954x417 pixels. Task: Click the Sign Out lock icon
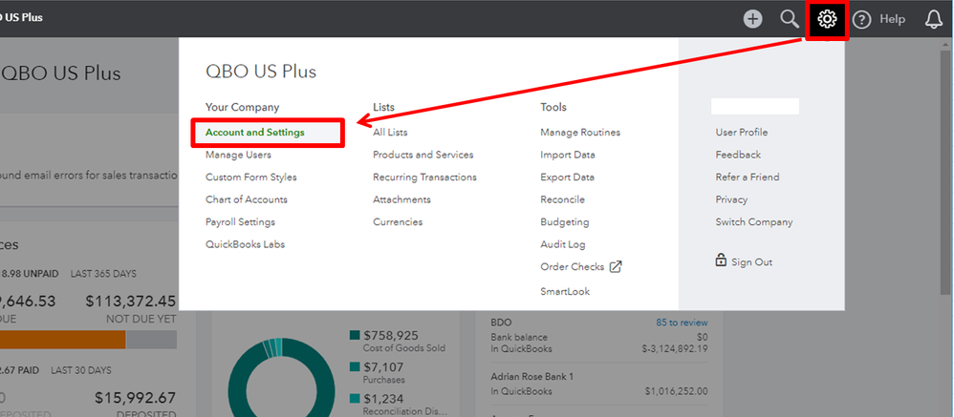click(721, 261)
